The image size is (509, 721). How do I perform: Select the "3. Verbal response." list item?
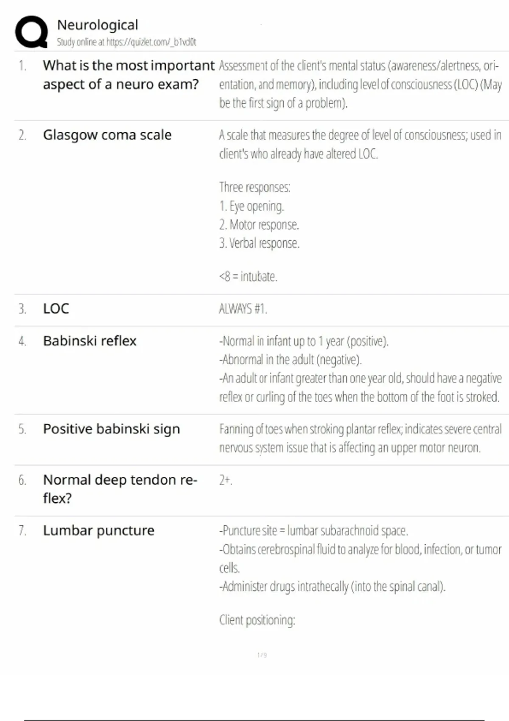[x=259, y=243]
